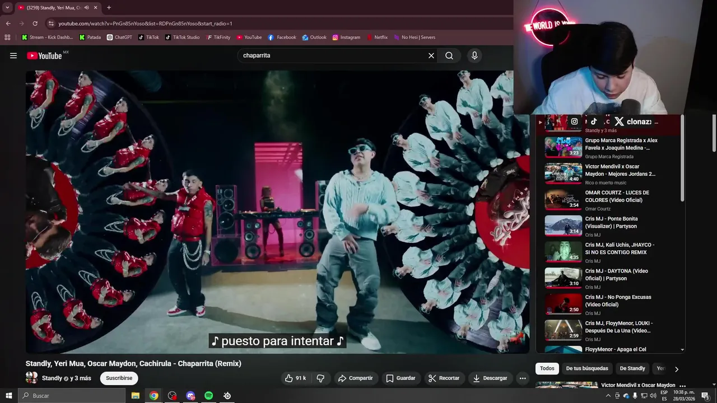Open the tab search dropdown arrow

tap(7, 8)
